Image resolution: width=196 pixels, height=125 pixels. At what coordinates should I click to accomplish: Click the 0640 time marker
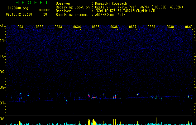click(x=189, y=27)
